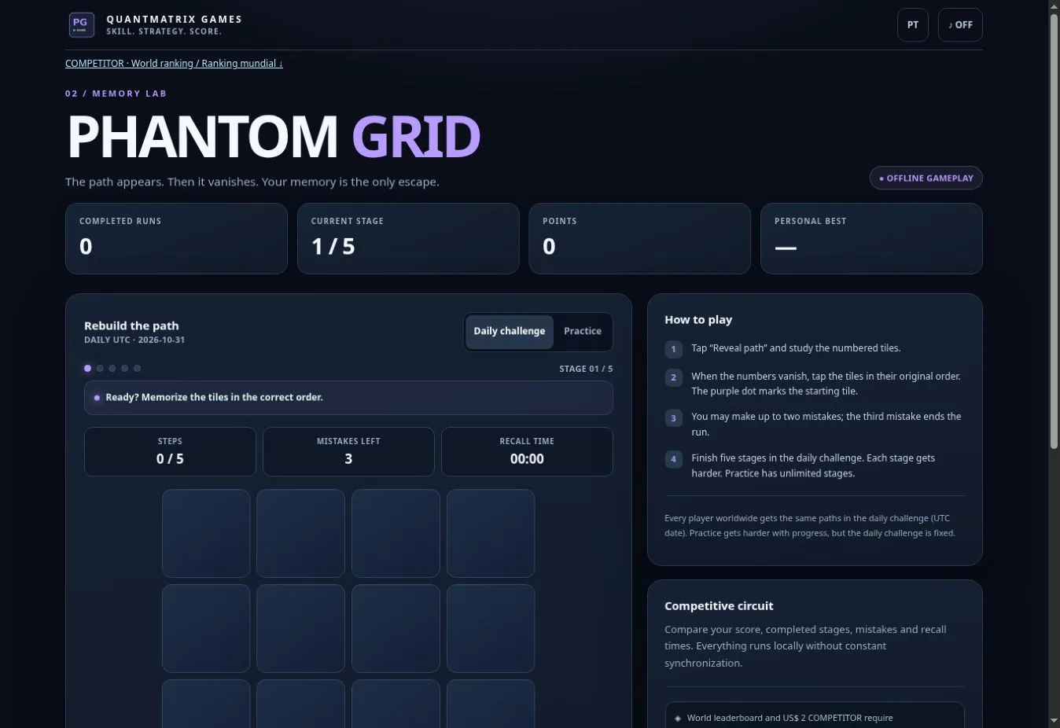Tap the first tile in the grid's second row
Screen dimensions: 1060x728
[206, 629]
